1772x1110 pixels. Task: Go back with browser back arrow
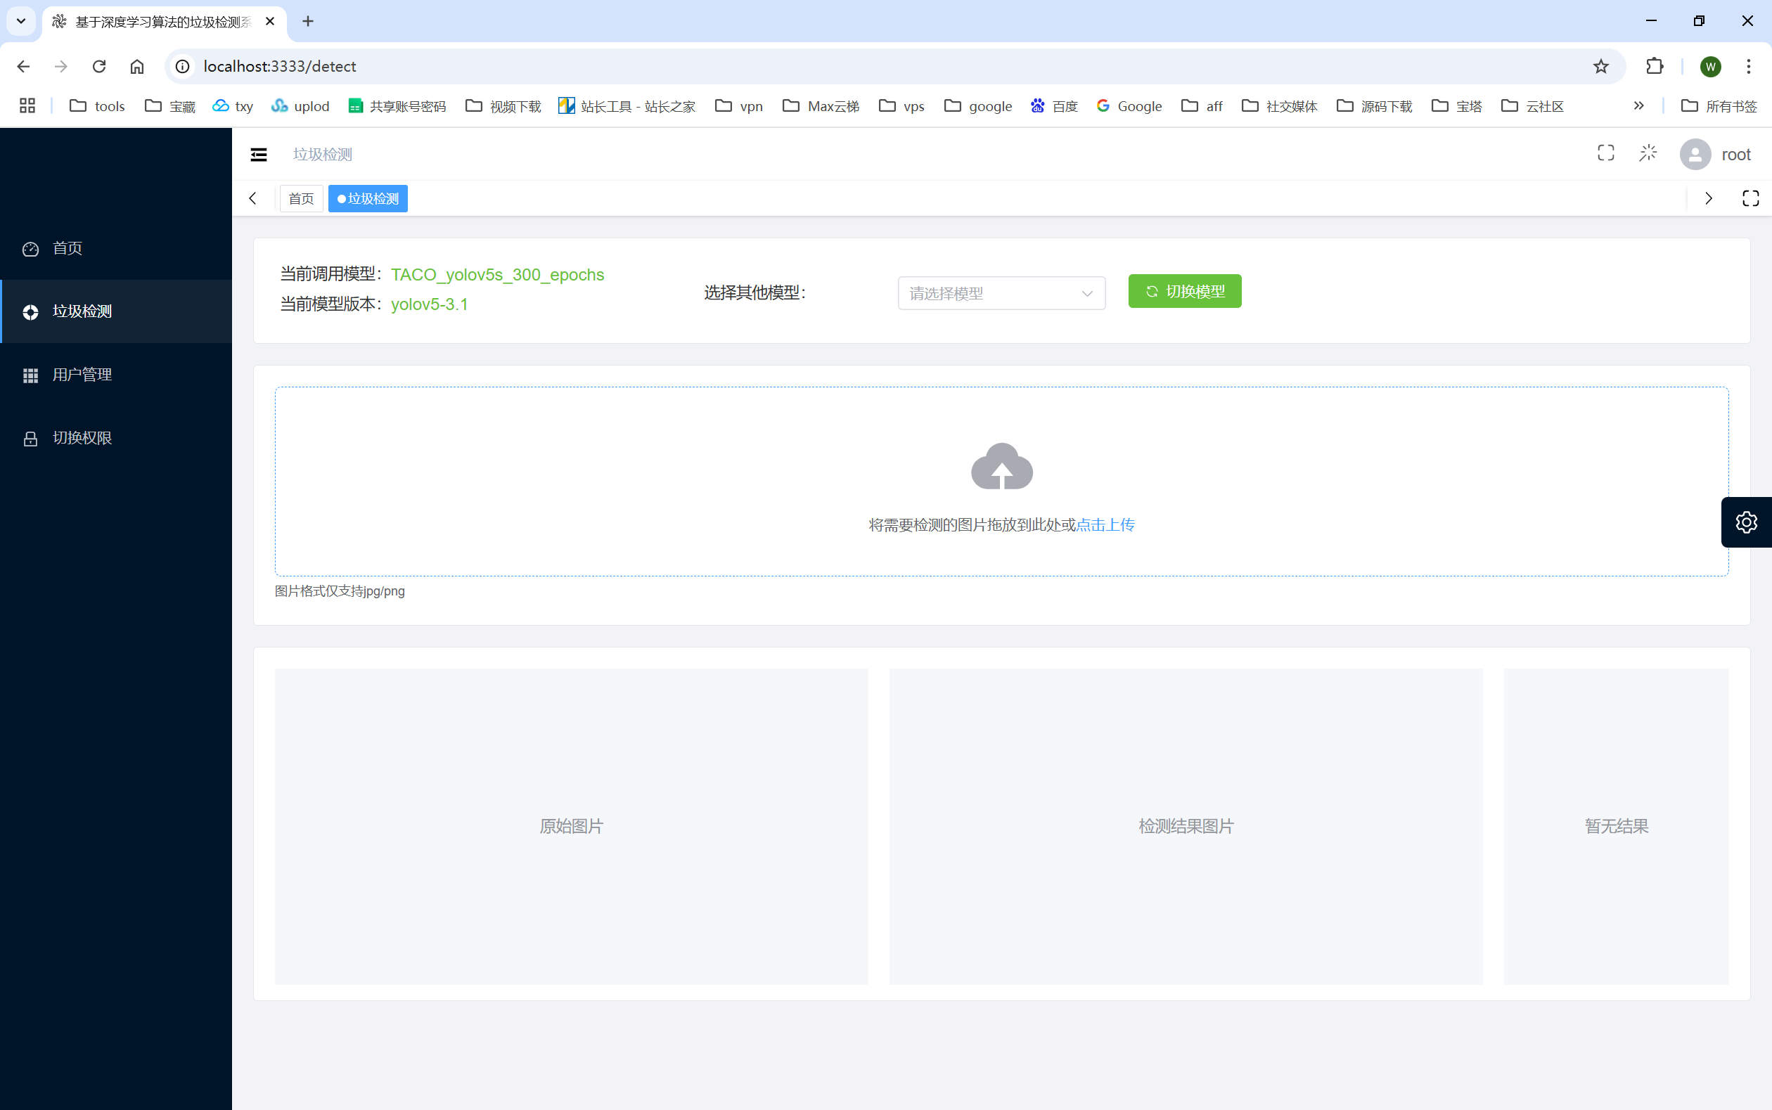pyautogui.click(x=23, y=66)
